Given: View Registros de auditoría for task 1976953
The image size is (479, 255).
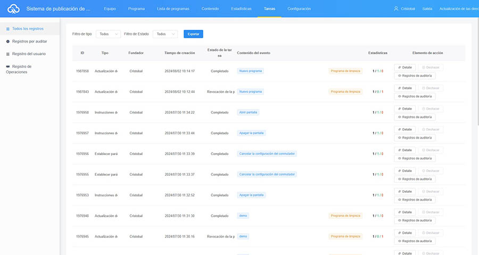Looking at the screenshot, I should coord(415,200).
